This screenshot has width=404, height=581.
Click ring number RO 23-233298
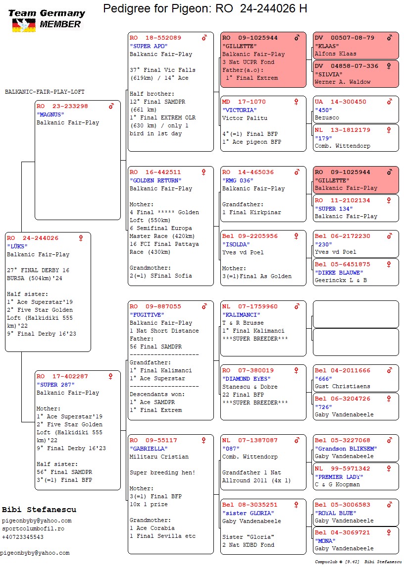click(62, 107)
